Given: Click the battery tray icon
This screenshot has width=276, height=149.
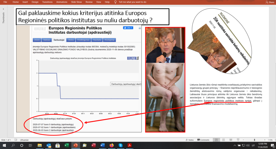Looking at the screenshot, I should pyautogui.click(x=239, y=145).
